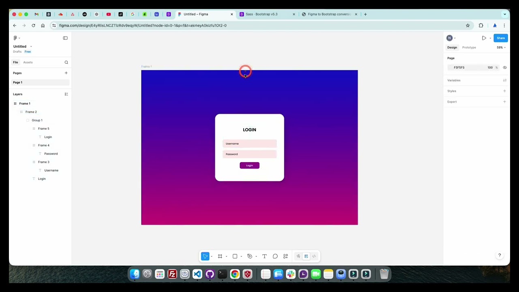Select the Pen tool
This screenshot has height=292, width=519.
point(250,256)
